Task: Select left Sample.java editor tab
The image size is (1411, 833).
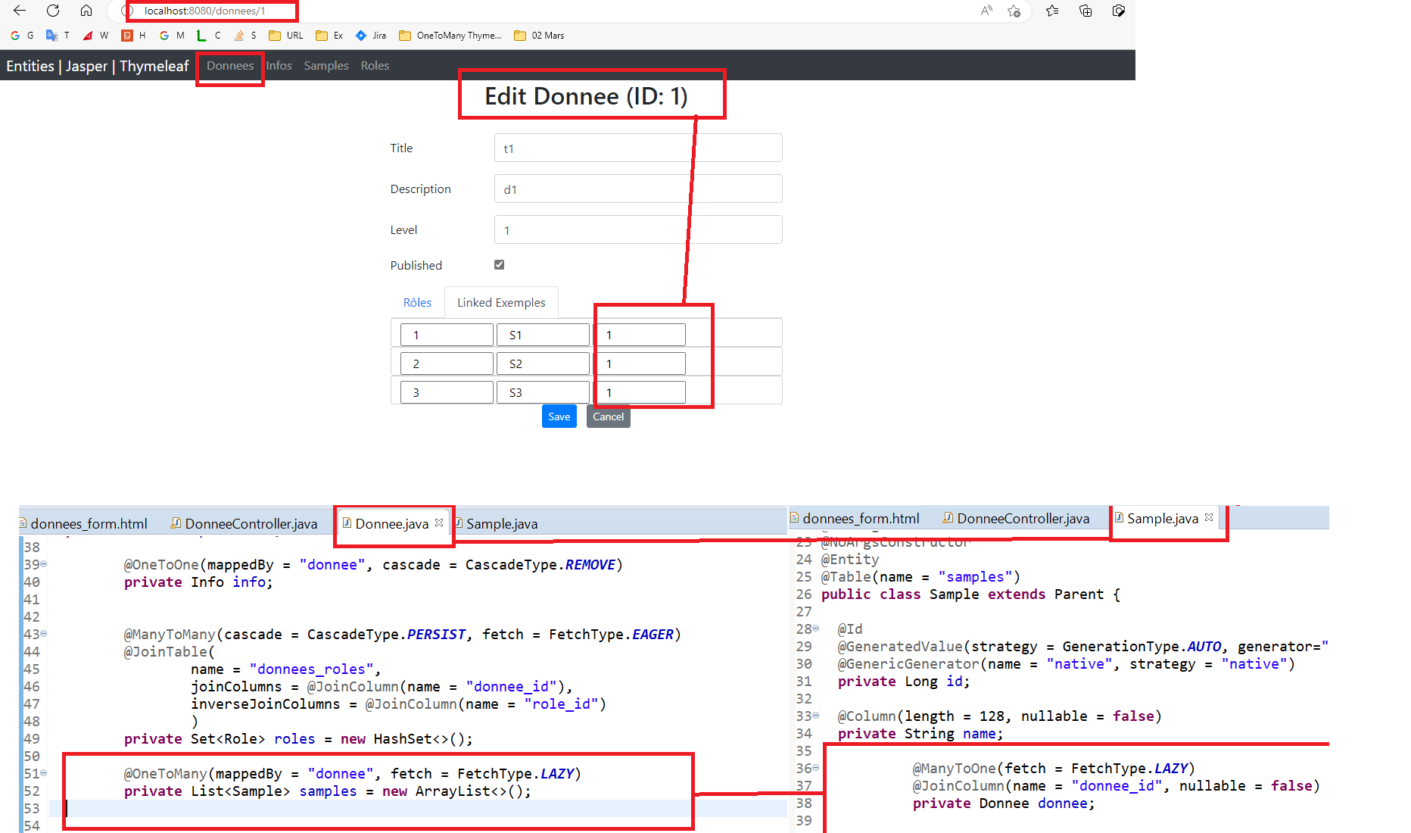Action: tap(497, 523)
